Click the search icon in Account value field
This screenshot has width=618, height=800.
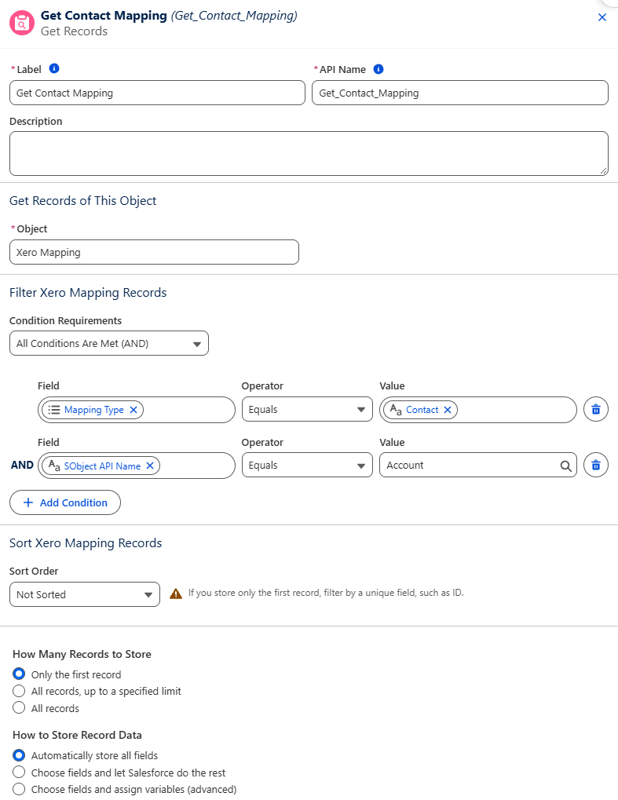pos(565,466)
